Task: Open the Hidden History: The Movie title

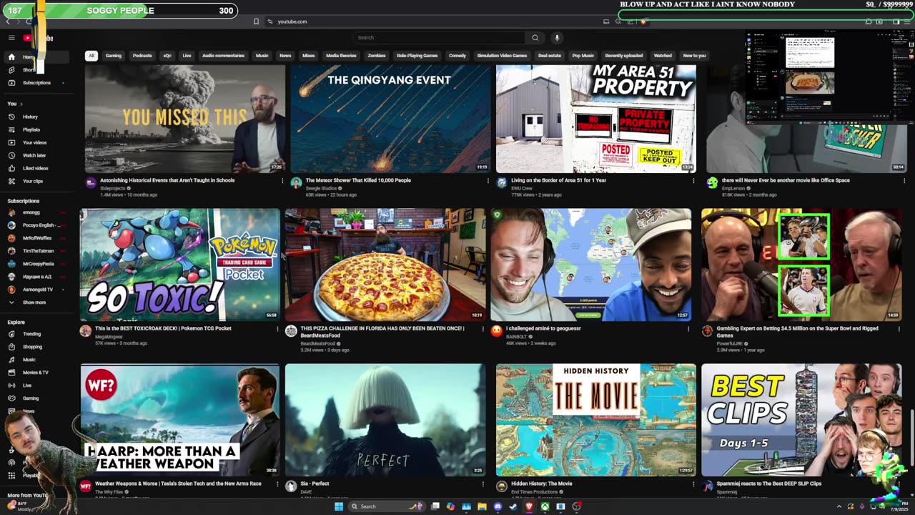Action: 542,484
